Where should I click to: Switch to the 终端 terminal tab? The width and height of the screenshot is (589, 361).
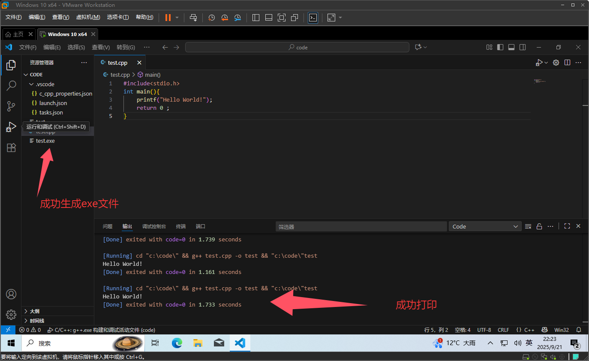coord(181,226)
